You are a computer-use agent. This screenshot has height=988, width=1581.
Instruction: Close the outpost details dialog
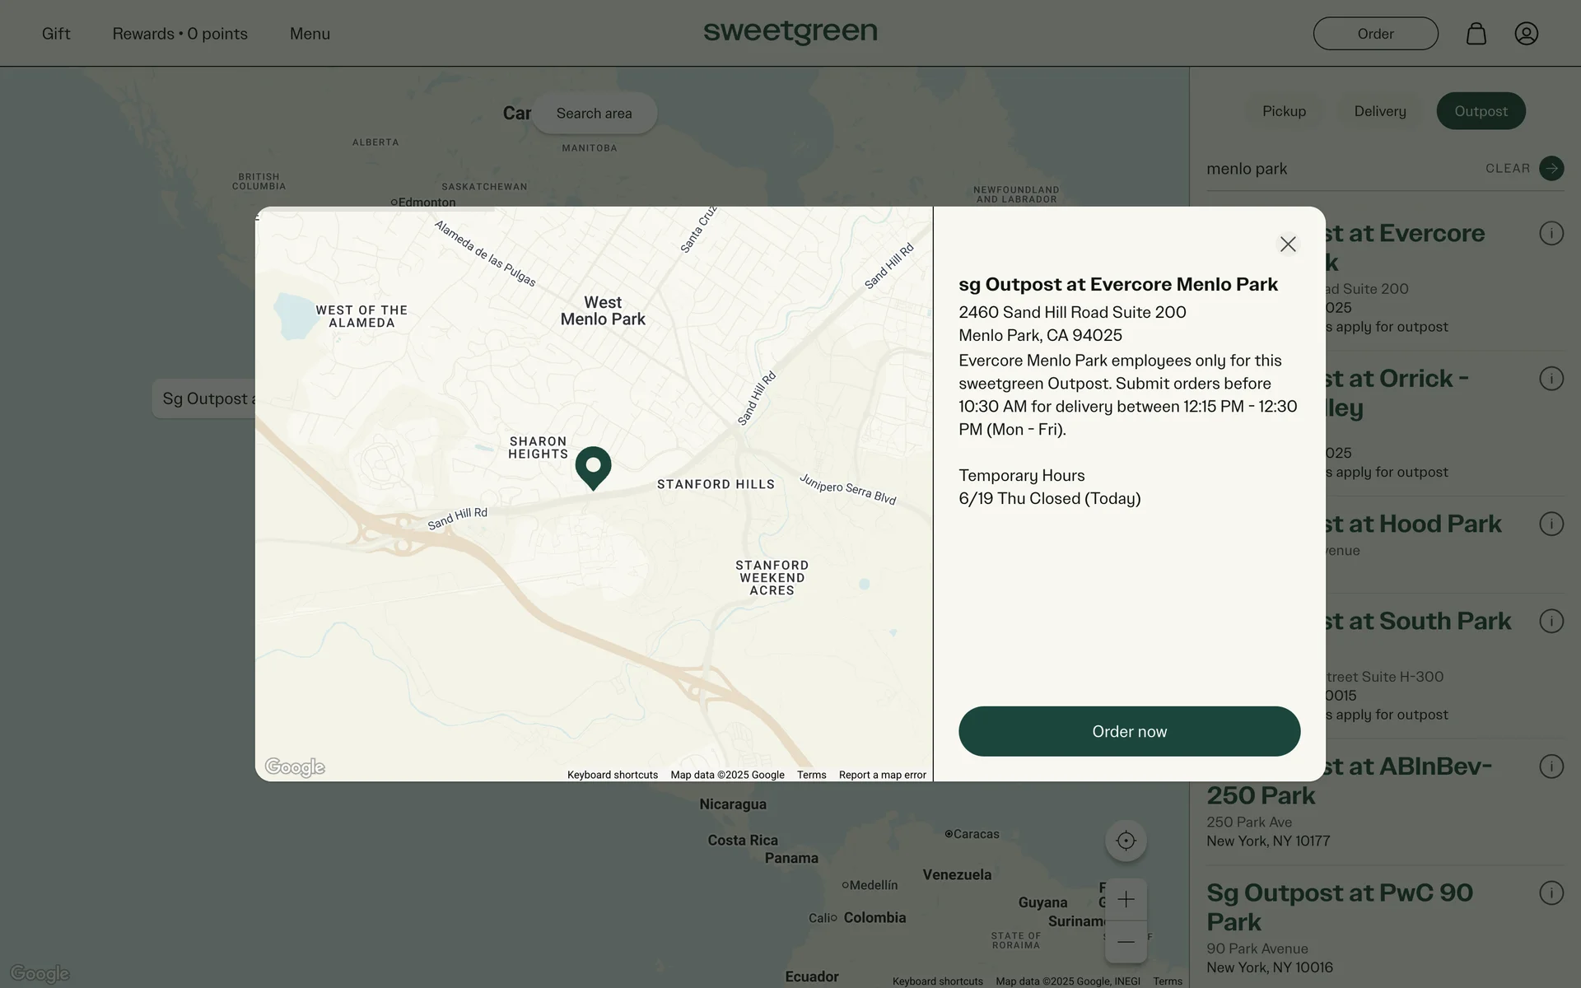tap(1288, 244)
